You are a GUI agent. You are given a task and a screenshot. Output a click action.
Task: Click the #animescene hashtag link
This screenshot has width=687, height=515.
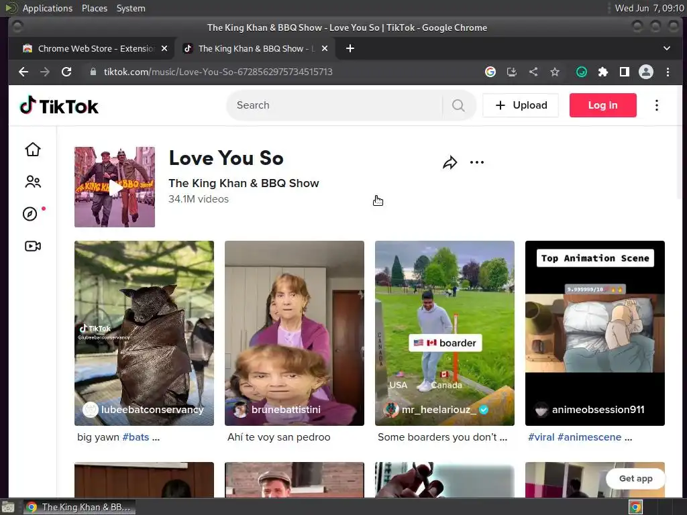pos(589,437)
